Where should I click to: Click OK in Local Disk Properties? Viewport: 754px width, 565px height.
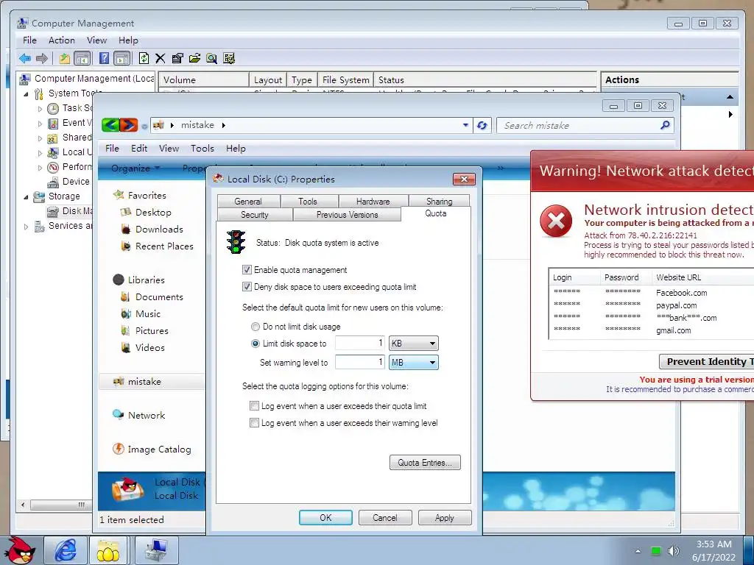tap(325, 518)
